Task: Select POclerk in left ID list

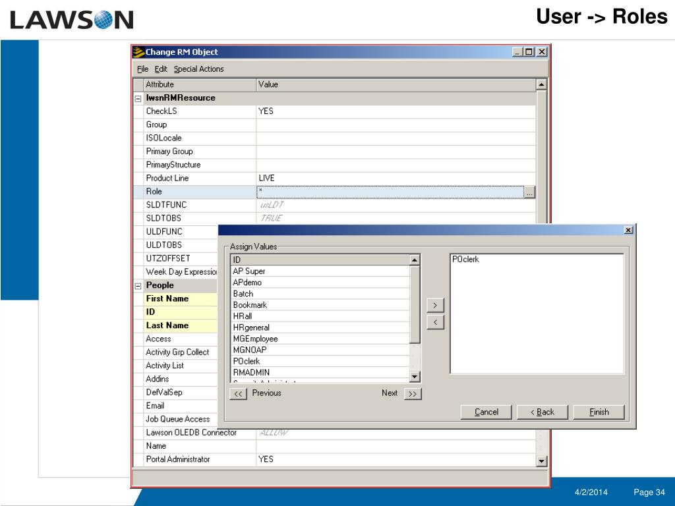Action: click(320, 361)
